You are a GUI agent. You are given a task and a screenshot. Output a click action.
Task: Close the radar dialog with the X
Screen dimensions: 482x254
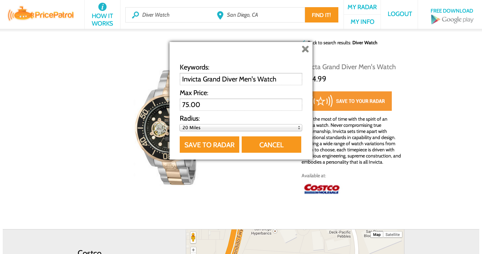tap(305, 49)
